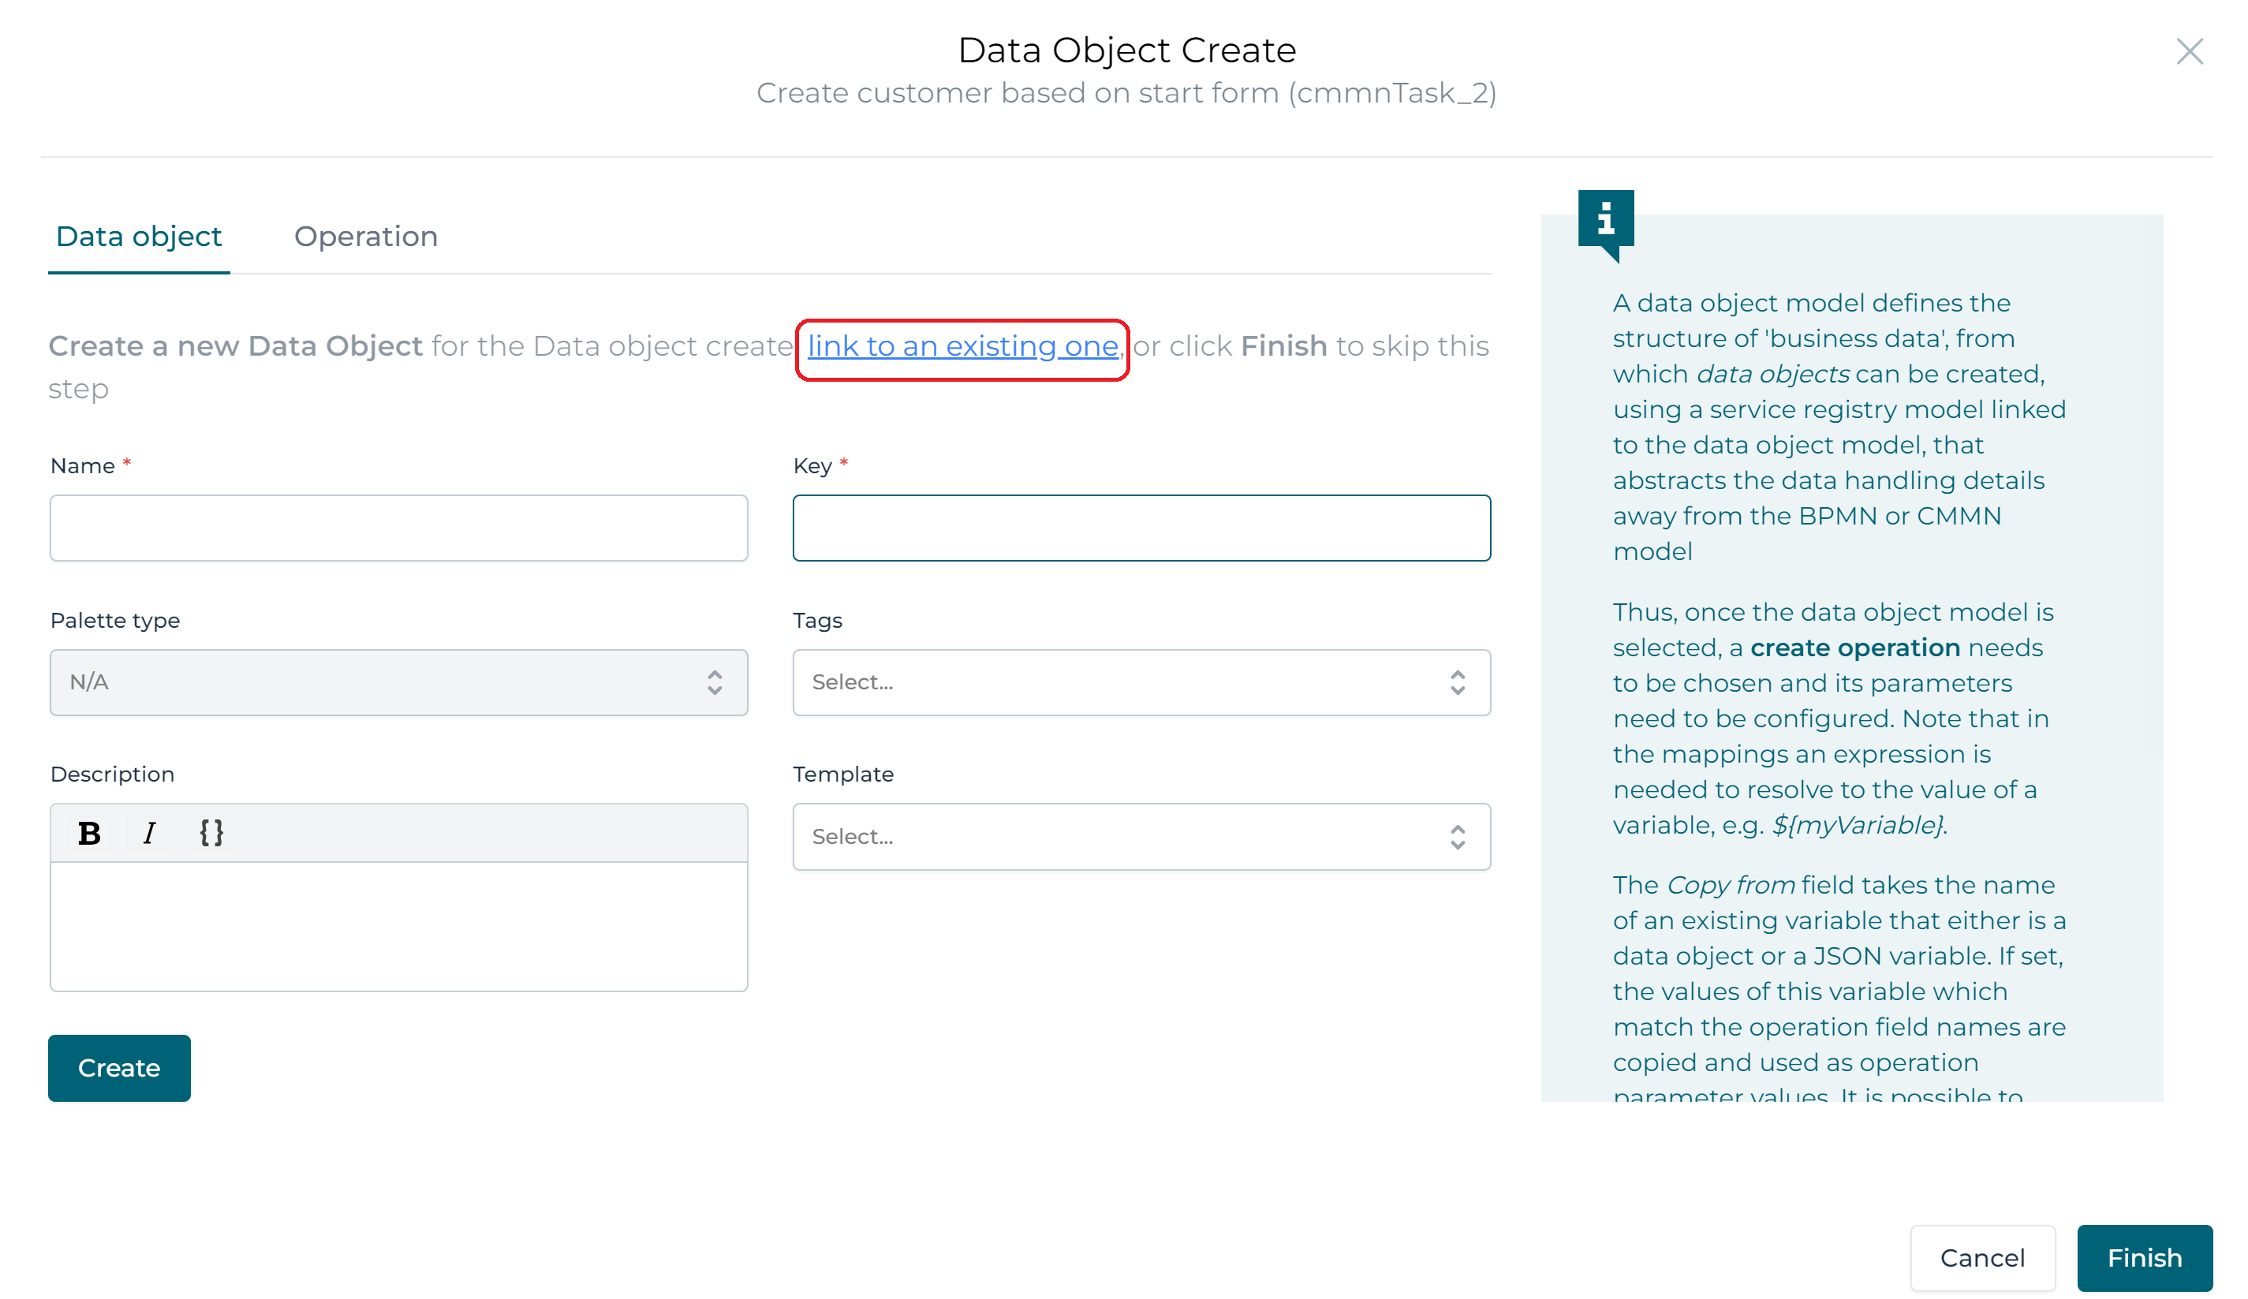Click inside the Description text area
2248x1299 pixels.
coord(398,928)
